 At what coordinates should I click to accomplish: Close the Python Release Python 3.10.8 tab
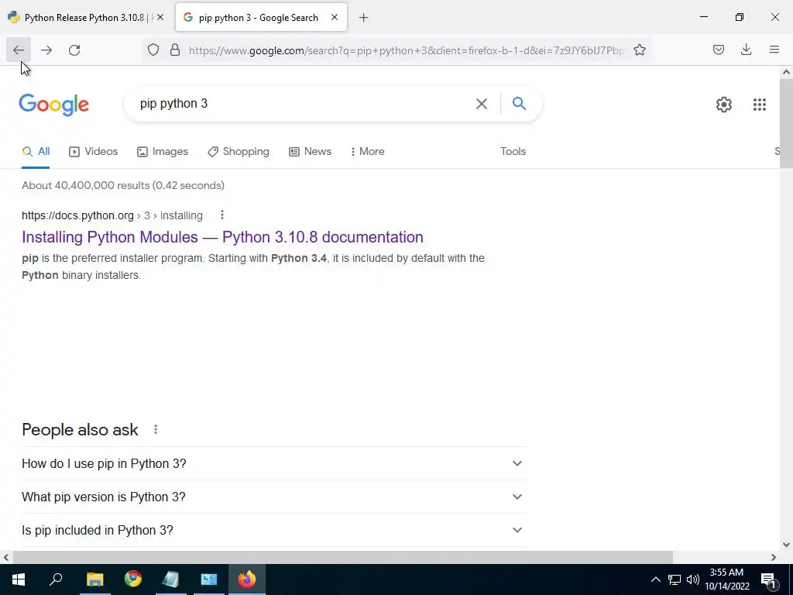pyautogui.click(x=160, y=17)
